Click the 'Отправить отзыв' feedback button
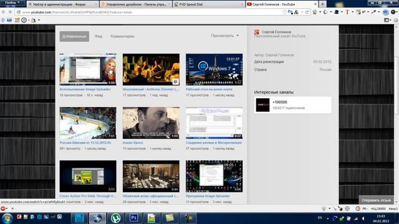The image size is (399, 224). [x=376, y=200]
